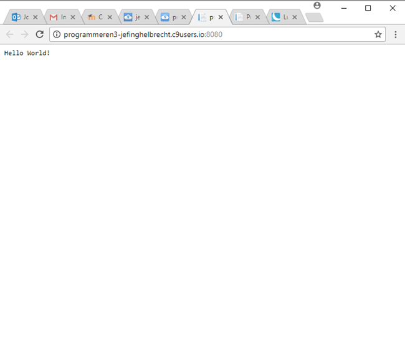Viewport: 405px width, 362px height.
Task: Go forward to next page
Action: [x=24, y=34]
